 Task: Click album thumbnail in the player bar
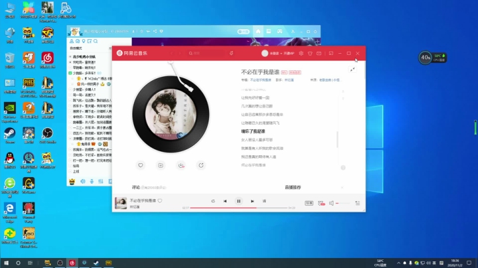coord(121,203)
